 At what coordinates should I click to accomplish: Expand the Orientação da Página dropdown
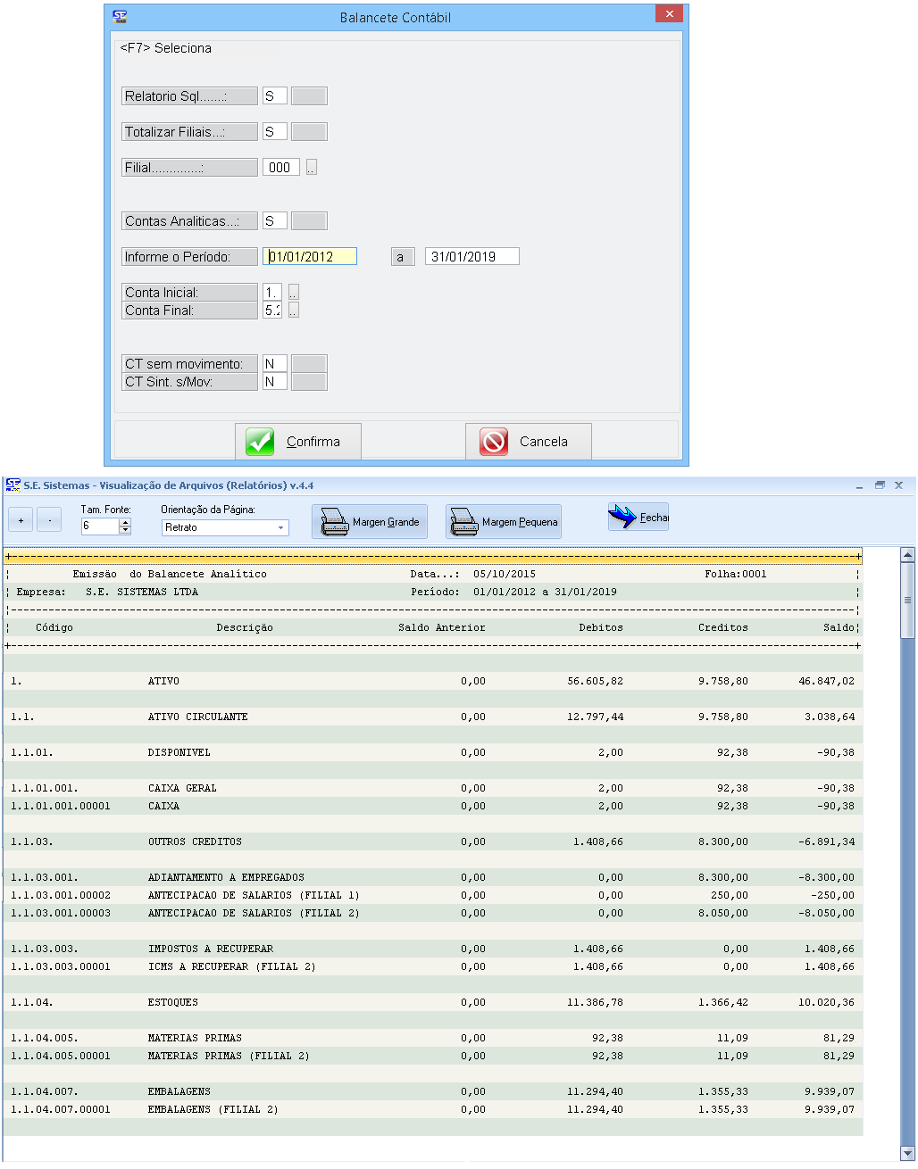coord(280,527)
